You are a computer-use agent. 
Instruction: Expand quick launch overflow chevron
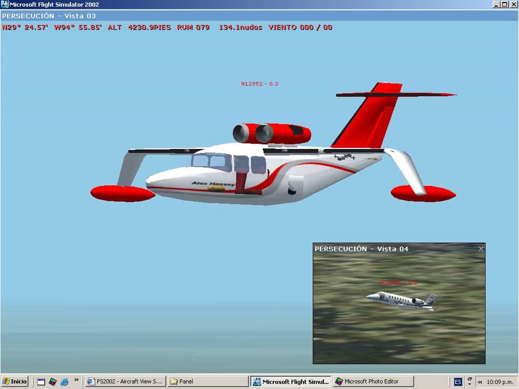pos(77,379)
